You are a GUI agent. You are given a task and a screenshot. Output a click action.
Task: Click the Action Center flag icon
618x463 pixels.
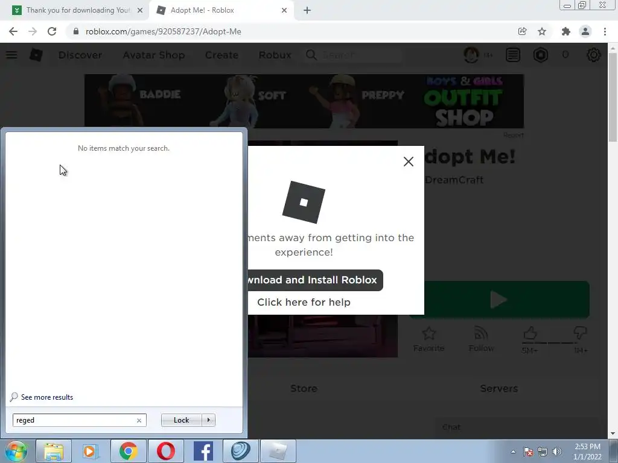point(528,452)
